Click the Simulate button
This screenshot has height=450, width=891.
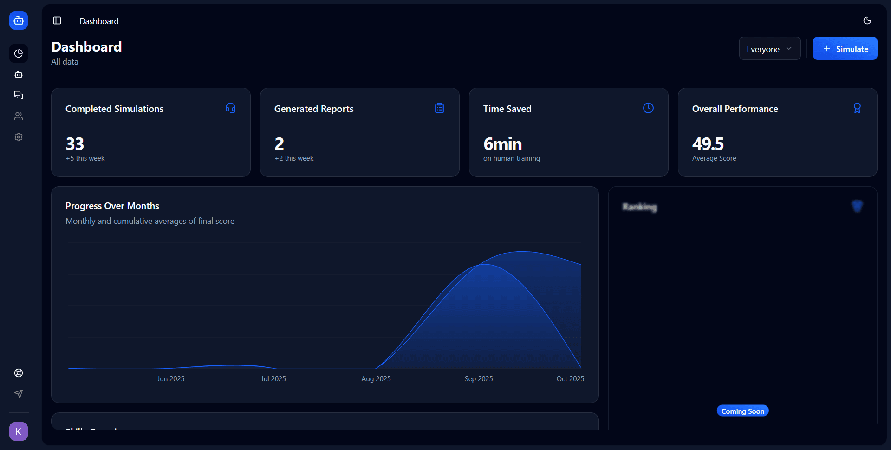845,48
